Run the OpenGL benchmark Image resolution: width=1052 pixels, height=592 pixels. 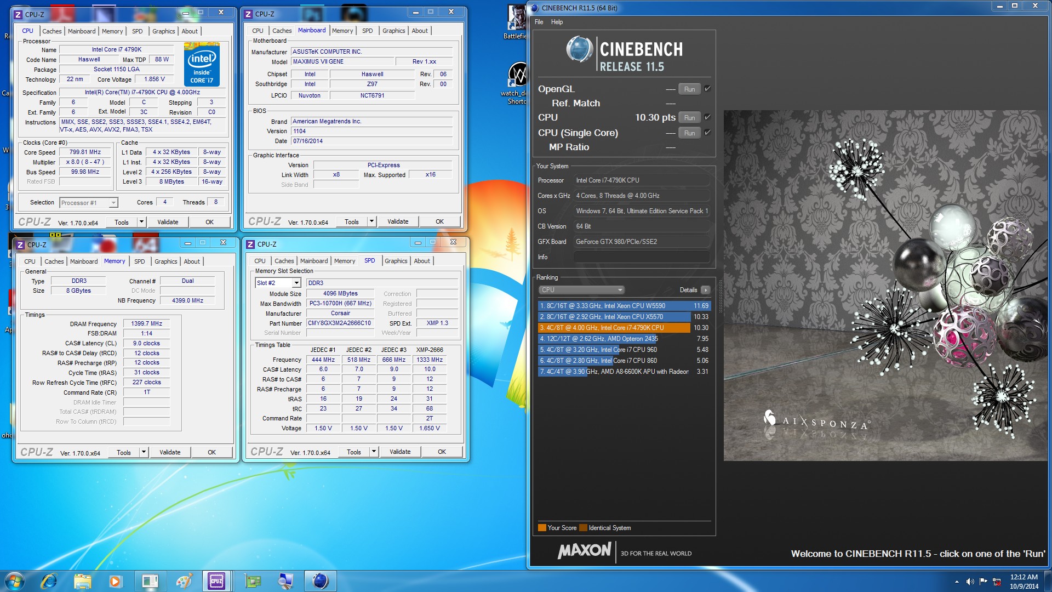click(x=689, y=89)
